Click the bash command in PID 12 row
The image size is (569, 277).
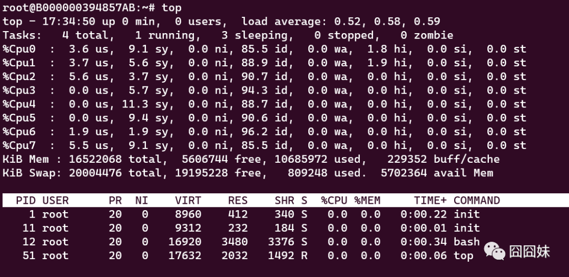click(x=467, y=242)
